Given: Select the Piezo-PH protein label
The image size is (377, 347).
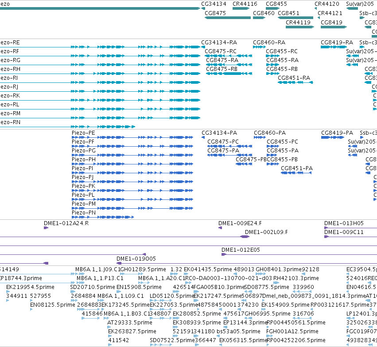Looking at the screenshot, I should (x=83, y=160).
